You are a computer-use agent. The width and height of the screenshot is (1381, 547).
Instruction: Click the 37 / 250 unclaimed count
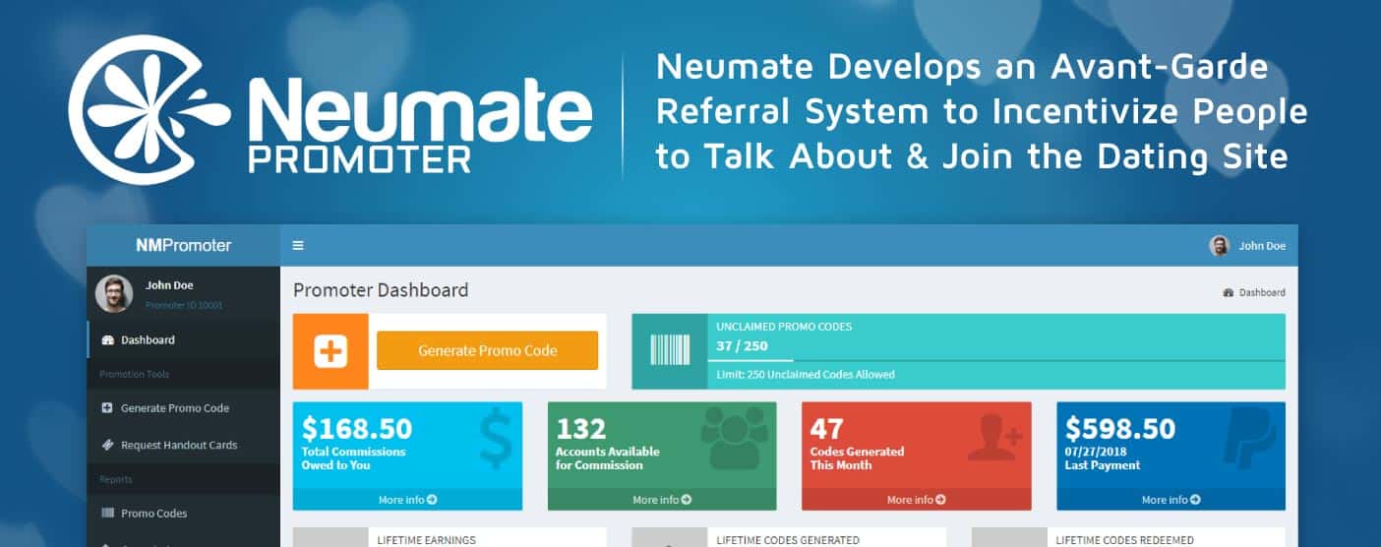click(742, 345)
